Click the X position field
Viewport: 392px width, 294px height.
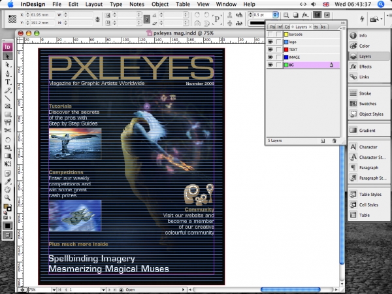coord(42,15)
